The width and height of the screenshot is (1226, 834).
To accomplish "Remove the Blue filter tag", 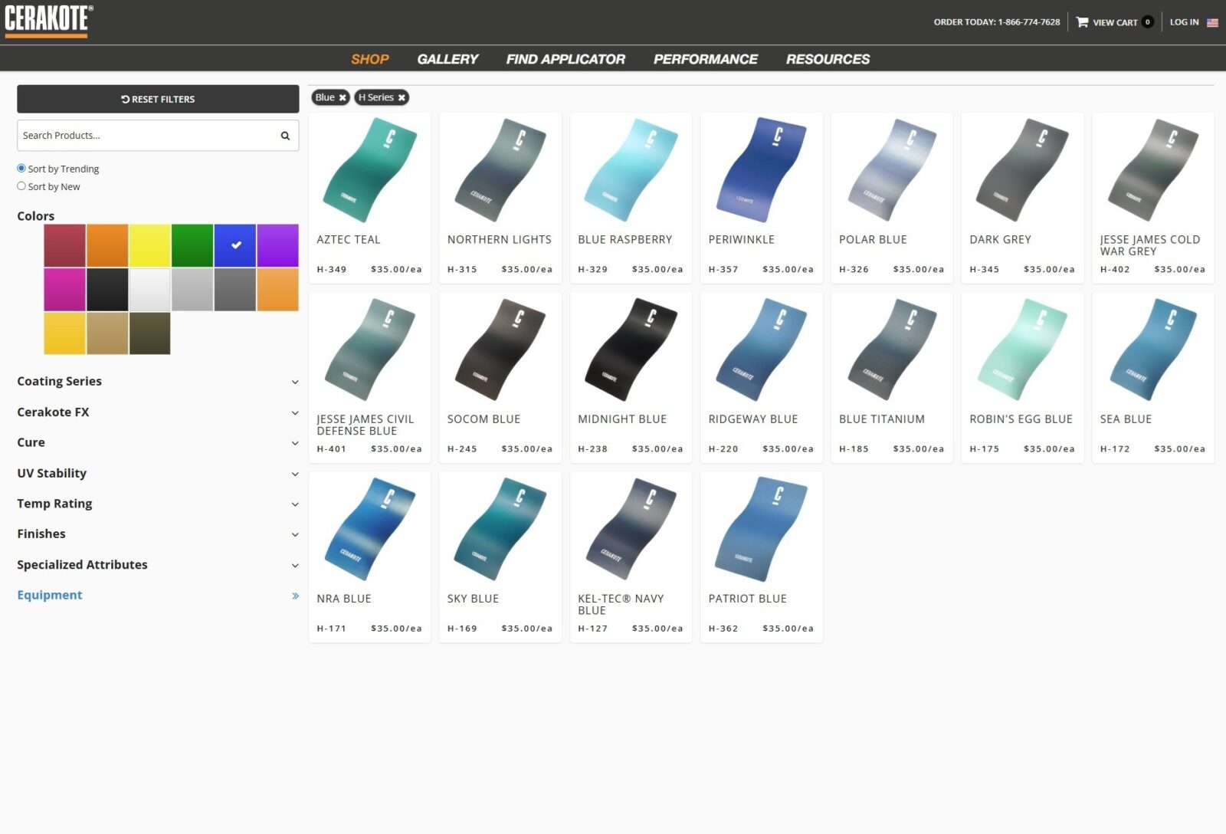I will [343, 97].
